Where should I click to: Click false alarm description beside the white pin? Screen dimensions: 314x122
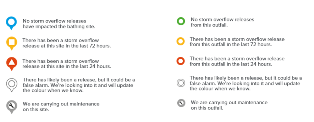(79, 85)
